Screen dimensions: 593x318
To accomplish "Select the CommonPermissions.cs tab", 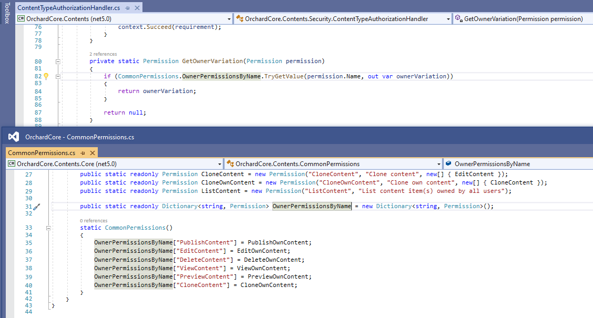I will click(42, 153).
